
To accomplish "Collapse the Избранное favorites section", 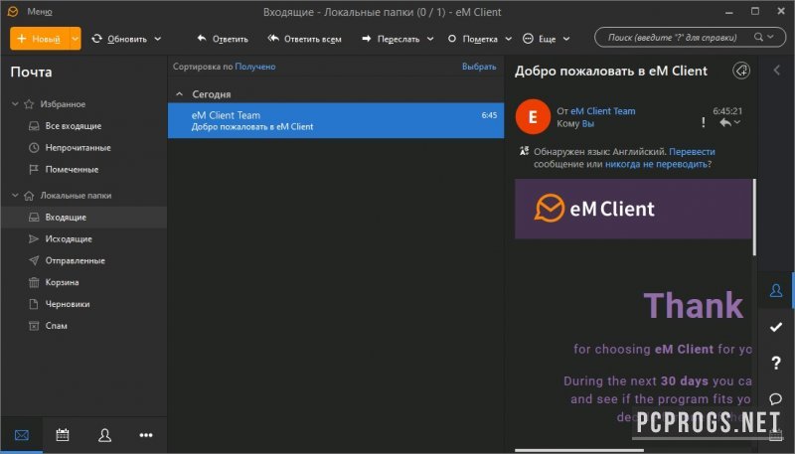I will [15, 104].
